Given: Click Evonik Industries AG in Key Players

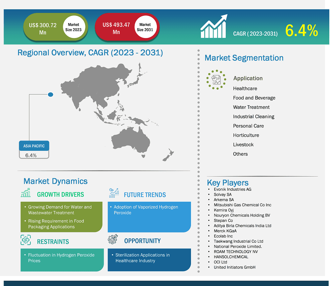Looking at the screenshot, I should point(232,189).
